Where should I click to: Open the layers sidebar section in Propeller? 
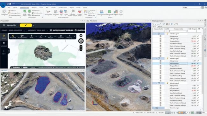4,44
